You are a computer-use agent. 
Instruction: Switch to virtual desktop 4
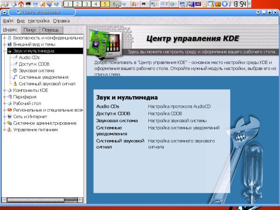(96, 4)
